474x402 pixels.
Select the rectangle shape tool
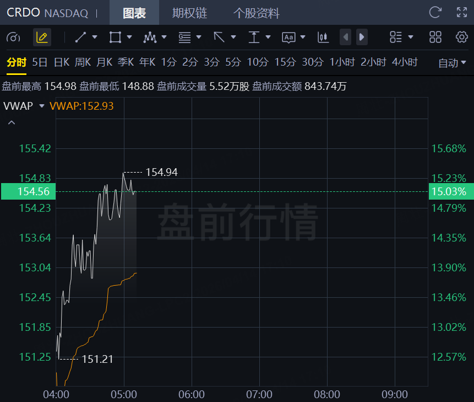click(115, 37)
